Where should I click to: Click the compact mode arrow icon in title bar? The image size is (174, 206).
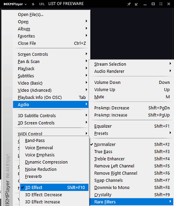[x=136, y=4]
